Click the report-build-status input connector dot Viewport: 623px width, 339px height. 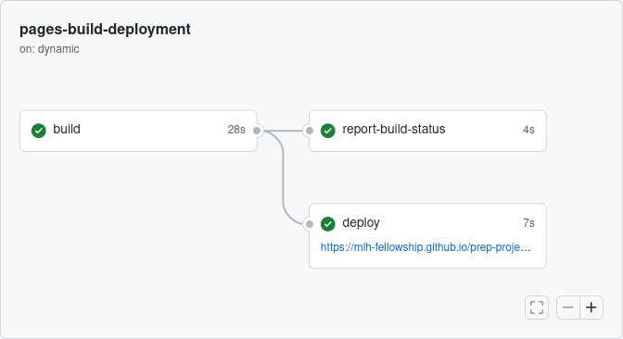click(x=309, y=131)
